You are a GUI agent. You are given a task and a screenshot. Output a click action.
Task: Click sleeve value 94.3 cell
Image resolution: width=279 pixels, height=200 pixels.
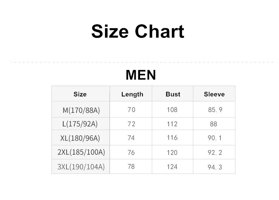tap(214, 166)
